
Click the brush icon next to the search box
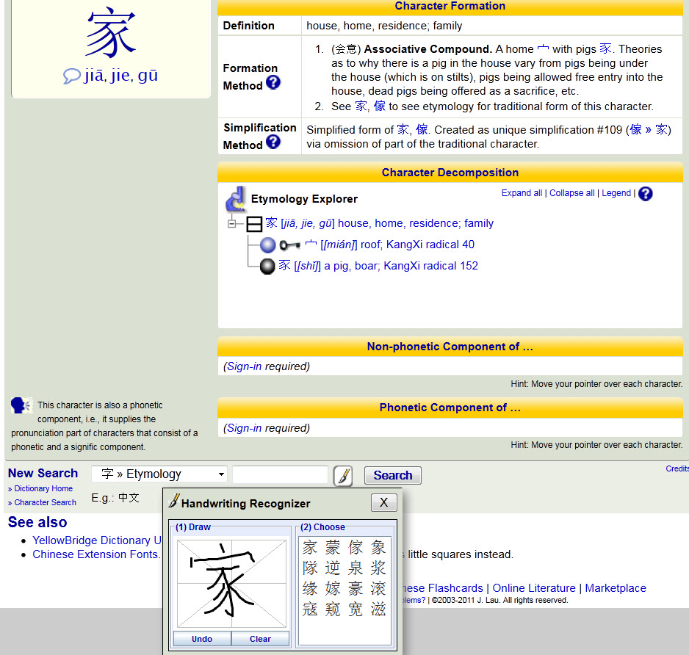(x=342, y=475)
